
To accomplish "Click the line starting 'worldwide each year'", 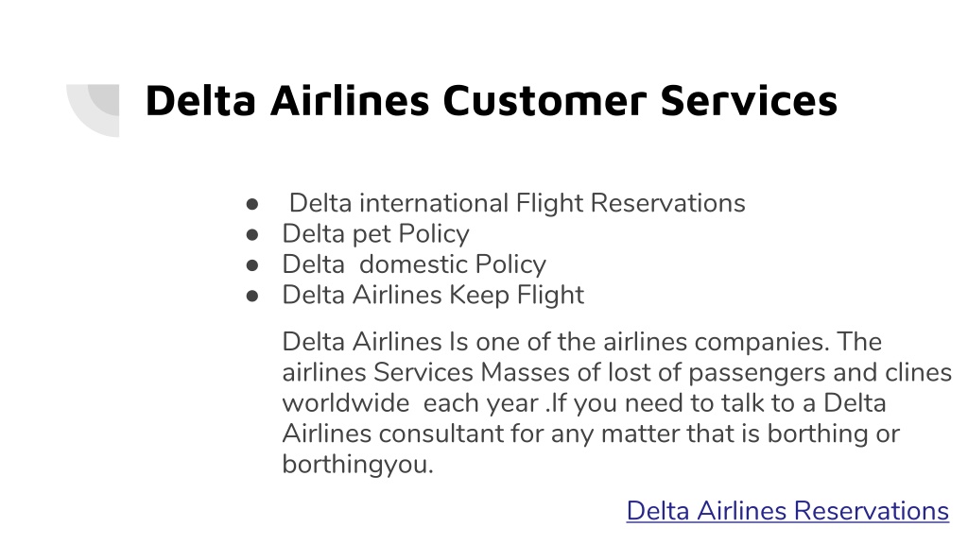I will 584,403.
